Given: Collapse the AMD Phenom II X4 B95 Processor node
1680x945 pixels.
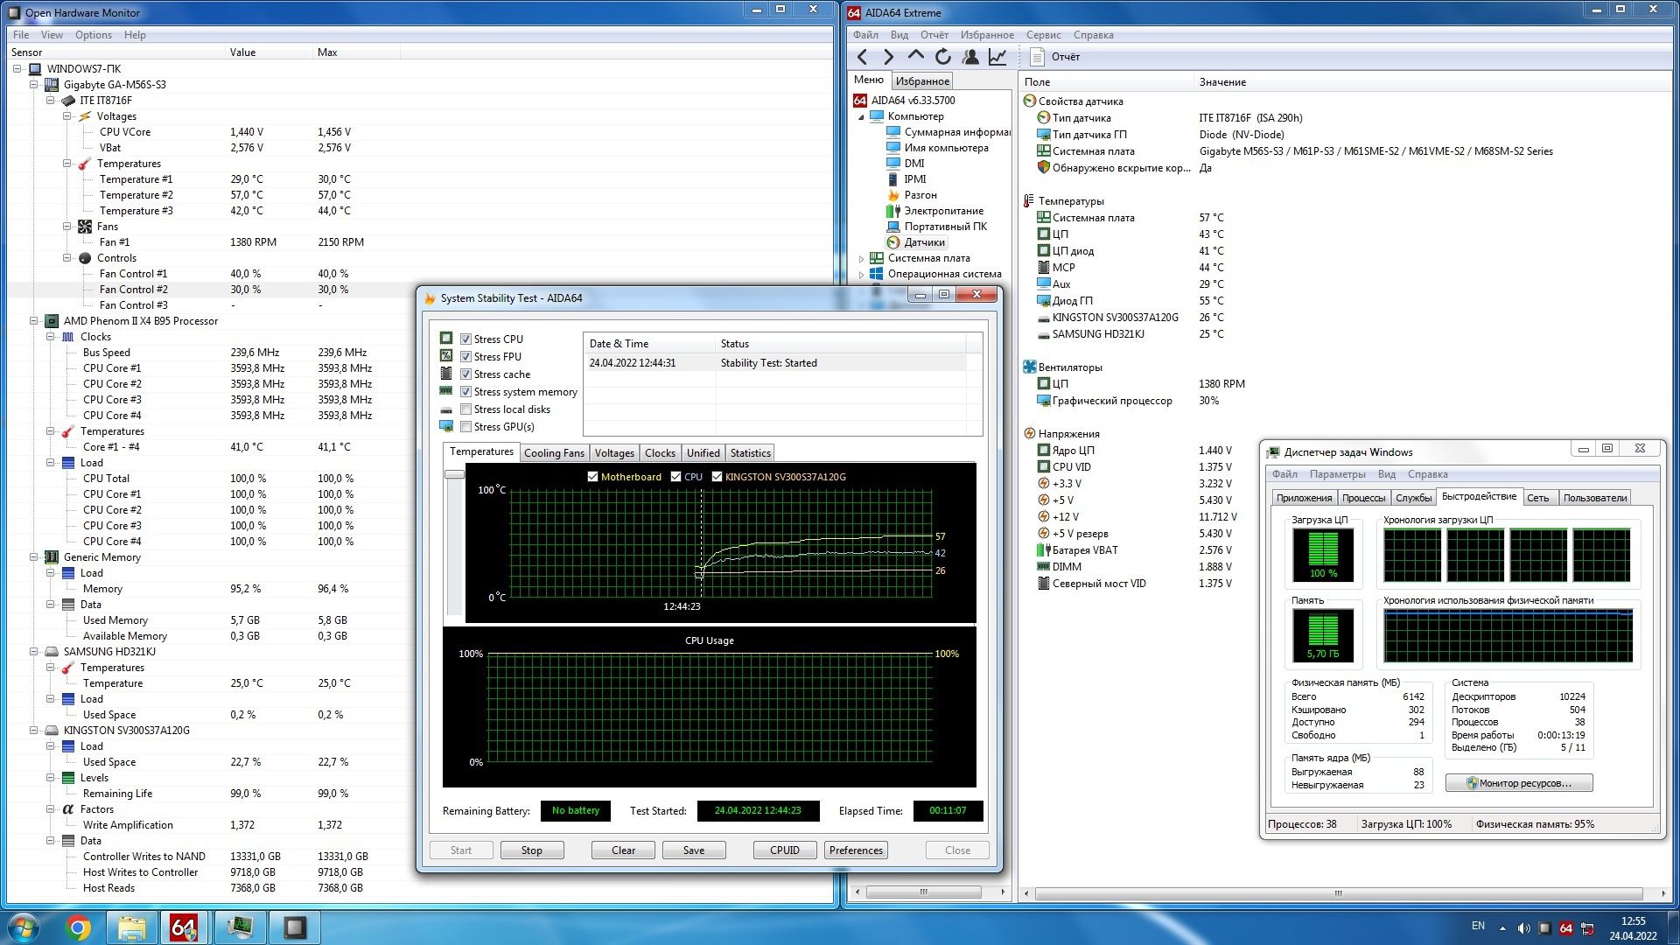Looking at the screenshot, I should pyautogui.click(x=33, y=321).
